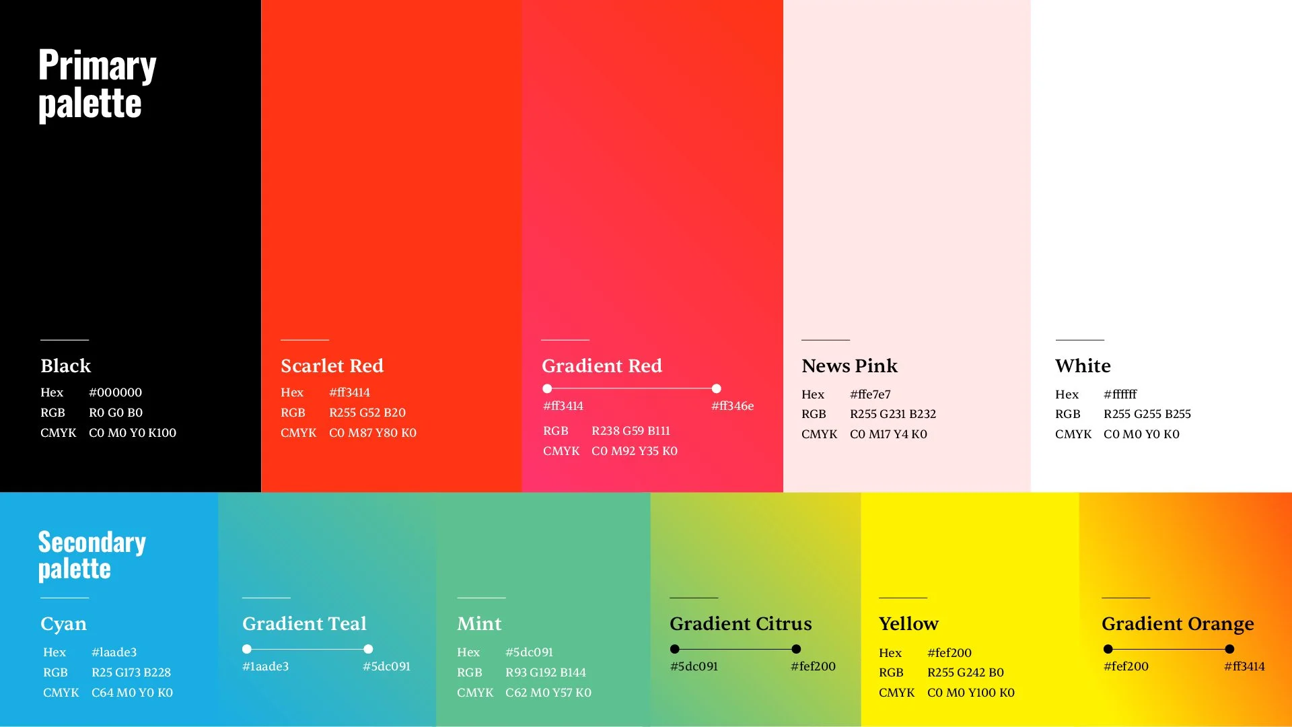Select the 'Gradient Teal' title
Screen dimensions: 1292x727
coord(304,624)
